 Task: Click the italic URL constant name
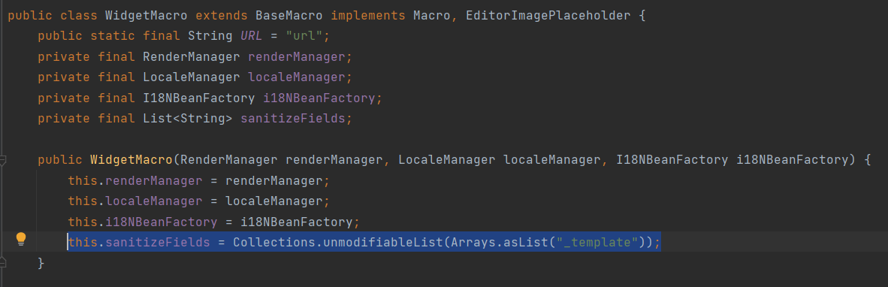pyautogui.click(x=252, y=36)
